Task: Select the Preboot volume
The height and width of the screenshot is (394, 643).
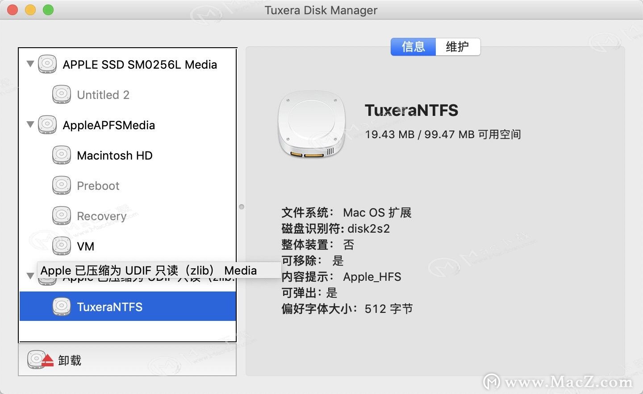Action: tap(128, 185)
